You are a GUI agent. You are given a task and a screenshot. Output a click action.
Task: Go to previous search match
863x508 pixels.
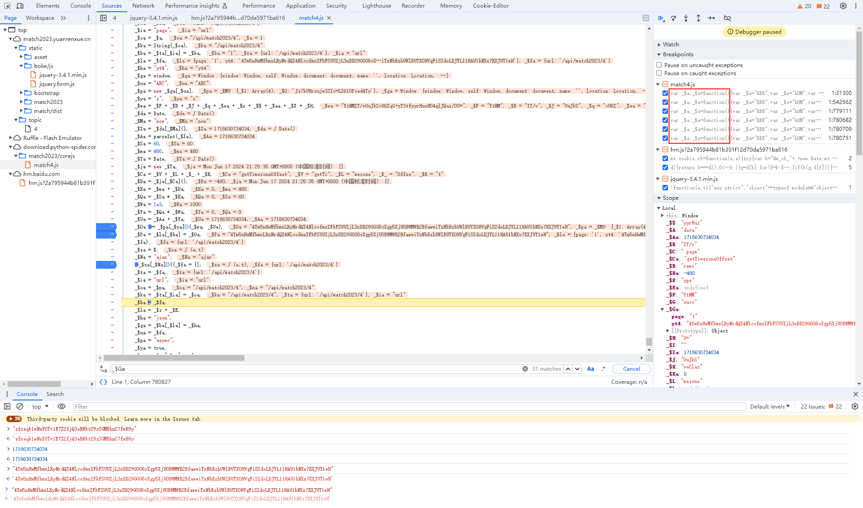pyautogui.click(x=568, y=369)
